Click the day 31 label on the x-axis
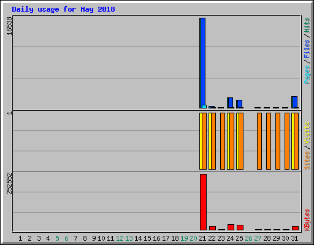The height and width of the screenshot is (245, 314). point(294,238)
